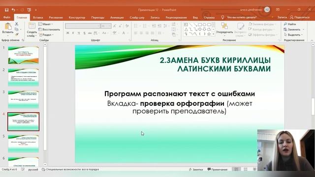Click the Arrange (Упорядочить) icon
The height and width of the screenshot is (177, 315).
[224, 26]
